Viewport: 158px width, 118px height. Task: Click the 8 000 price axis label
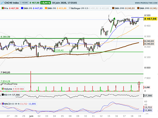point(148,68)
